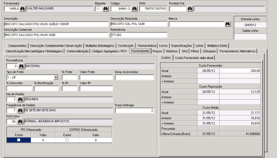Click the Produto Pai code field
The image size is (277, 158).
tap(178, 9)
